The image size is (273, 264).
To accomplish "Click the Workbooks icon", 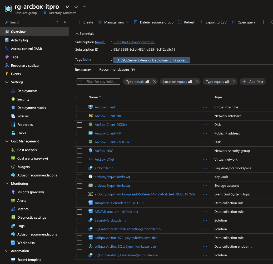I will [13, 243].
